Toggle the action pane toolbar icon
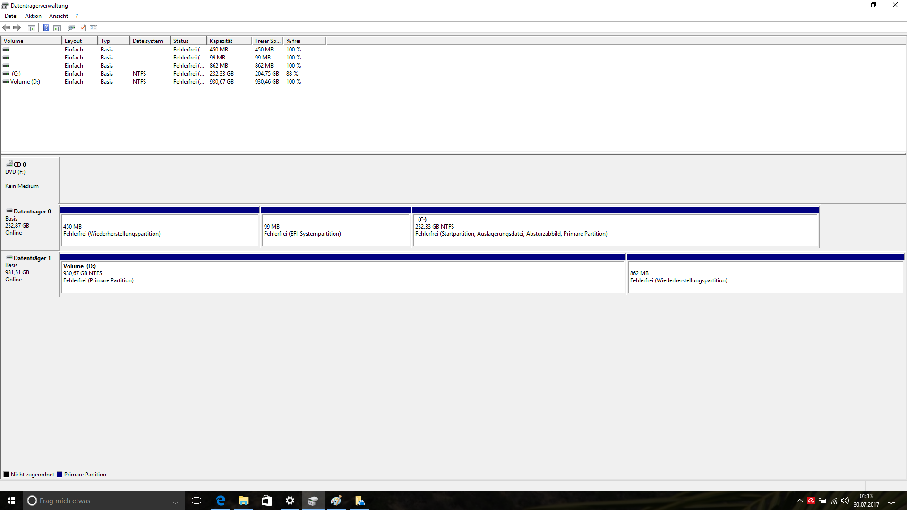 tap(57, 28)
